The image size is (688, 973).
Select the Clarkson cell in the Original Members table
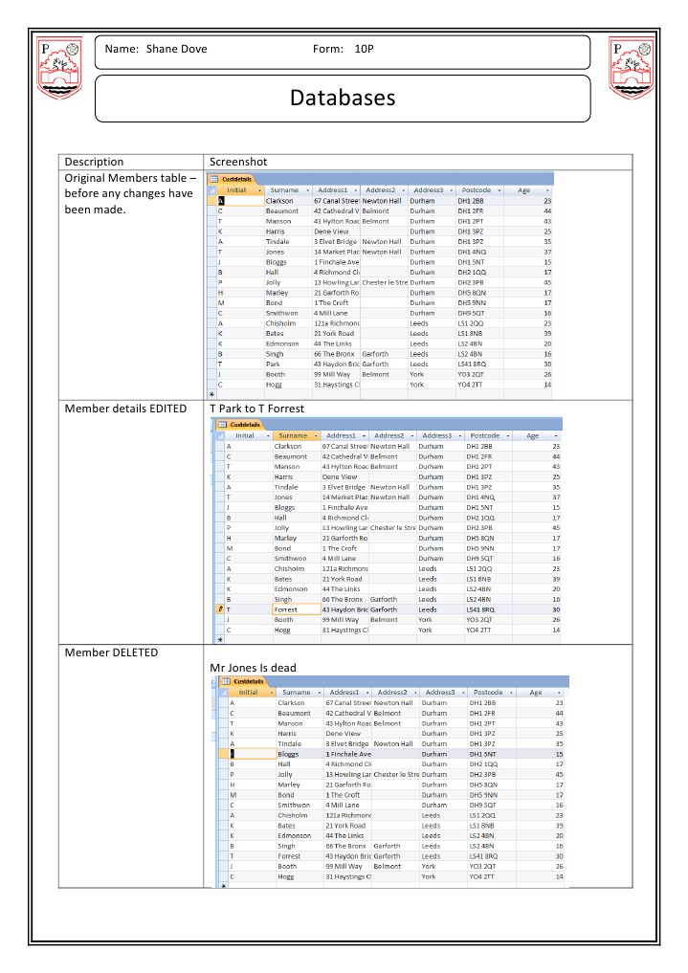click(x=288, y=201)
